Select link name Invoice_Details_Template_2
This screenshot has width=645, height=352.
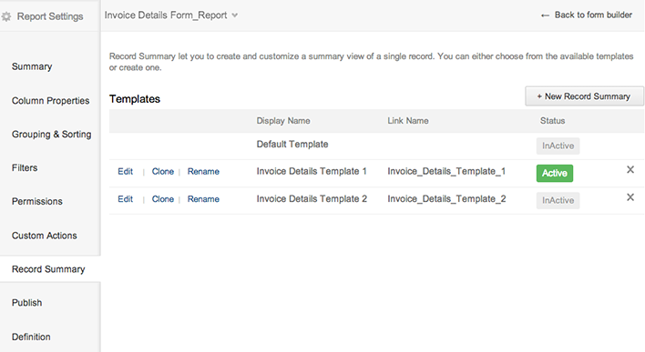pos(446,199)
